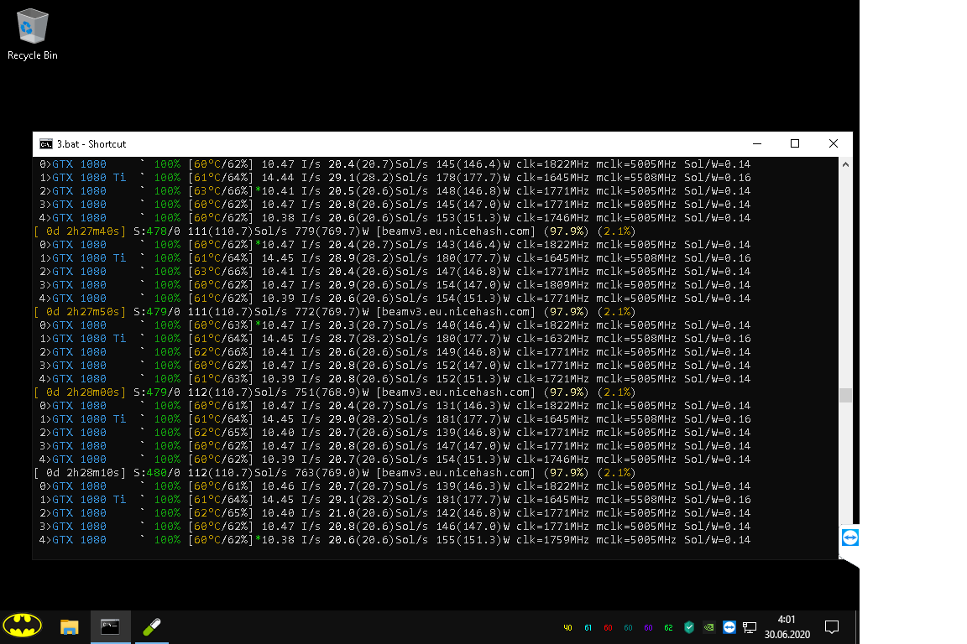Open File Explorer from the taskbar
The image size is (967, 644).
tap(69, 627)
